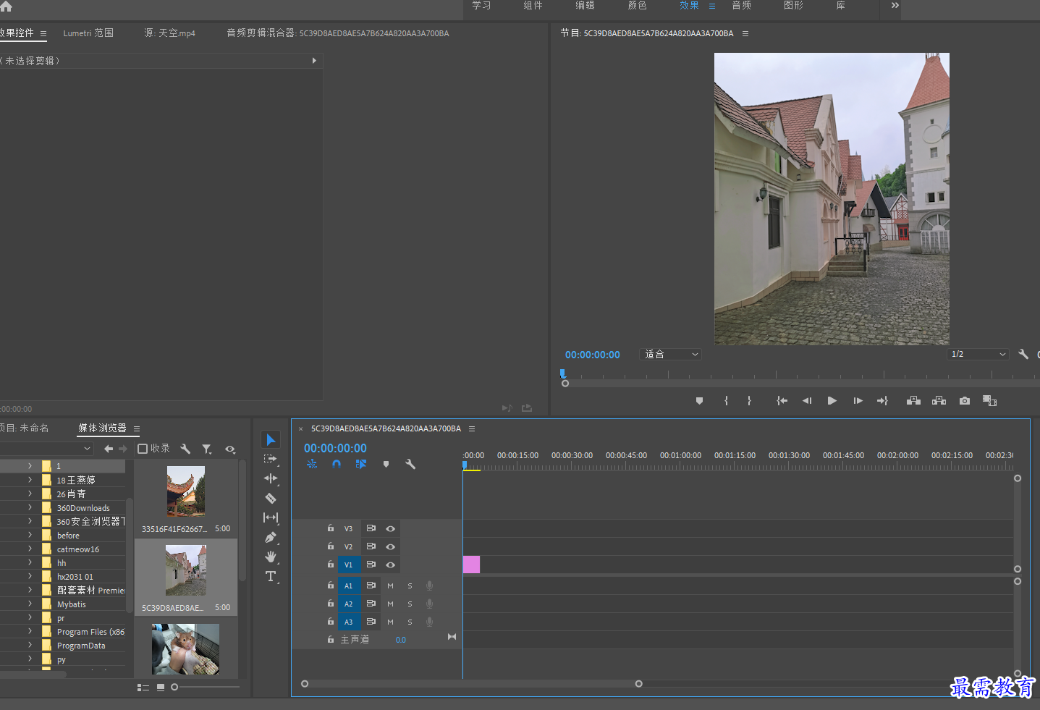1040x710 pixels.
Task: Step forward one frame
Action: click(858, 401)
